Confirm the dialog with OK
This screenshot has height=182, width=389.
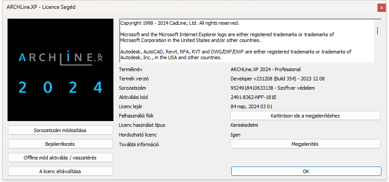306,171
